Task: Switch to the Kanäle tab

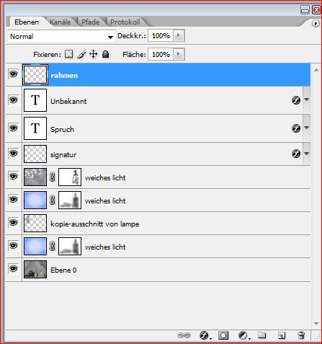Action: click(x=61, y=22)
